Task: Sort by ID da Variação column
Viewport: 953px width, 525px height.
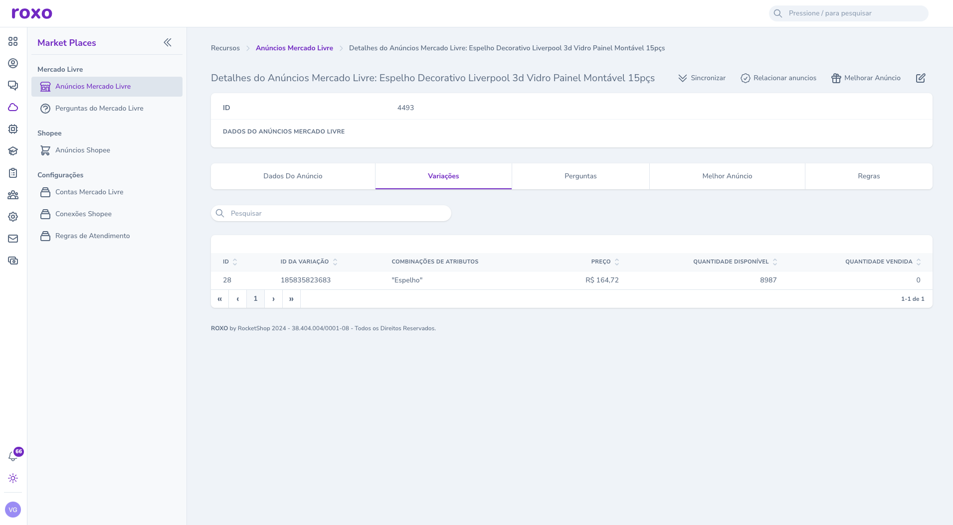Action: tap(309, 262)
